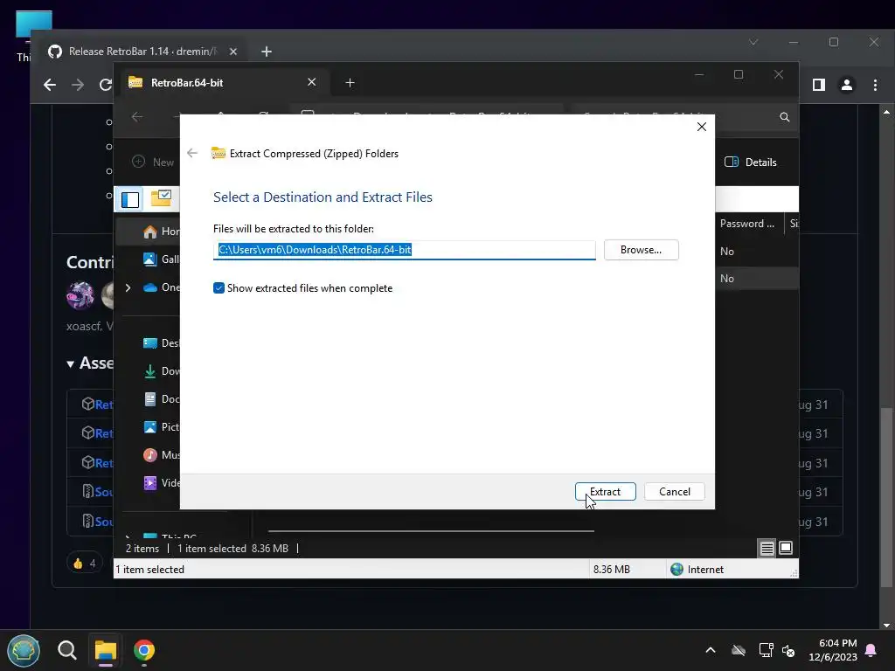Close the Extract Compressed Folders dialog
The image size is (895, 671).
tap(702, 127)
